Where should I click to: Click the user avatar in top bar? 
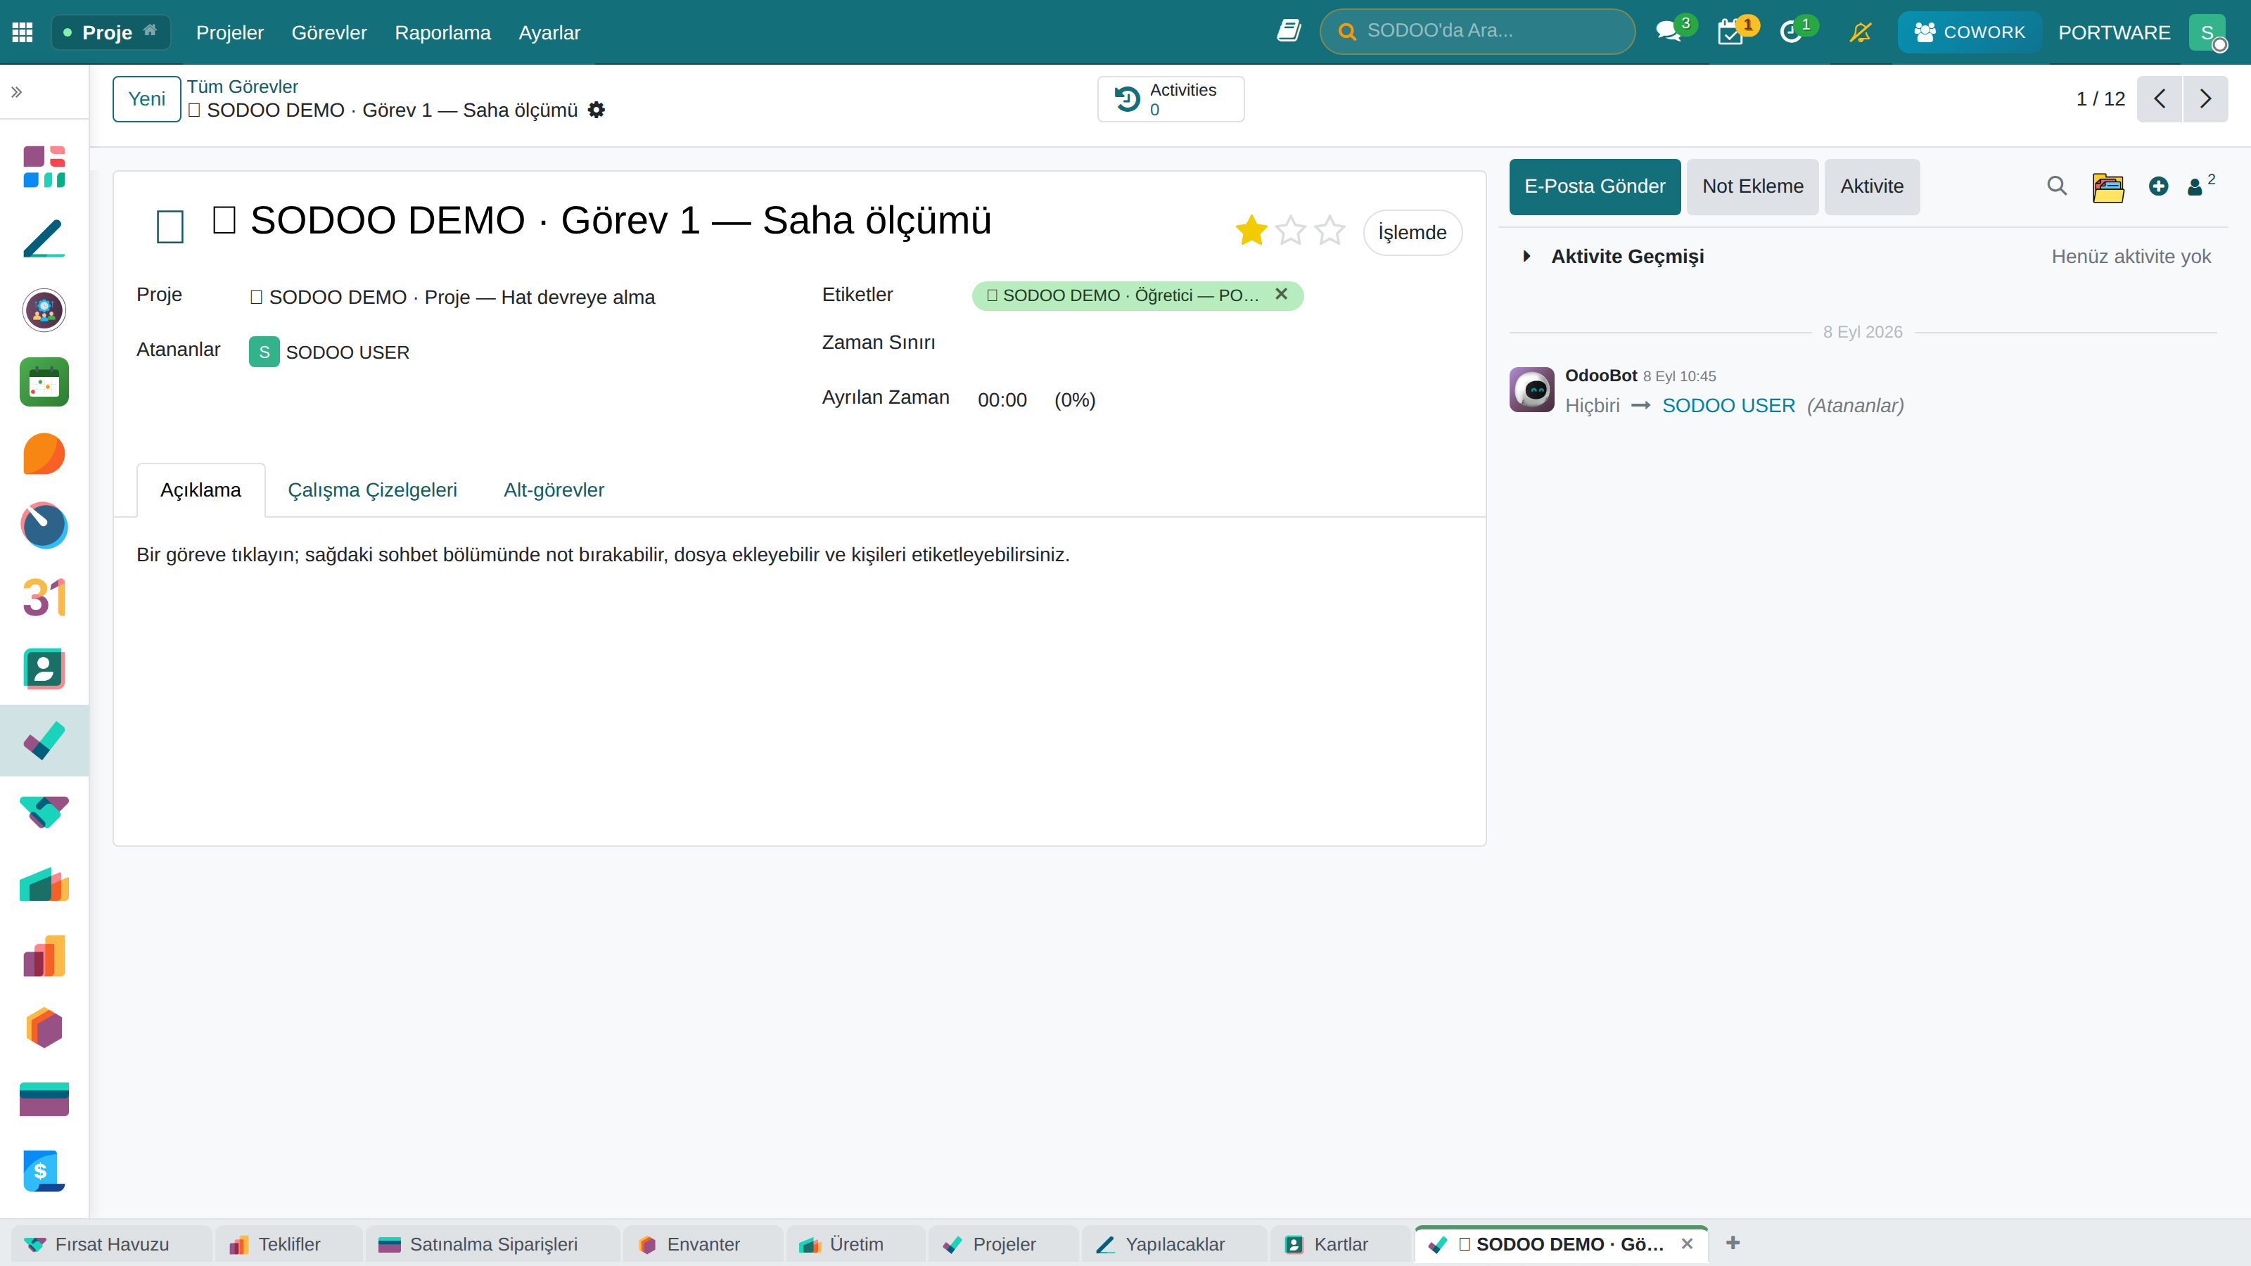coord(2207,32)
